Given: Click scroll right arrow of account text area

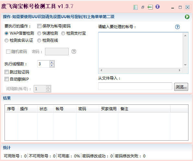Looking at the screenshot, I should 180,70.
